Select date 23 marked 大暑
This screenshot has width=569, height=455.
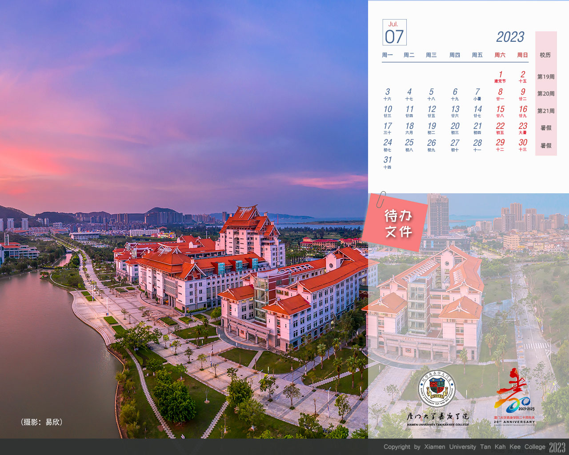pyautogui.click(x=523, y=128)
